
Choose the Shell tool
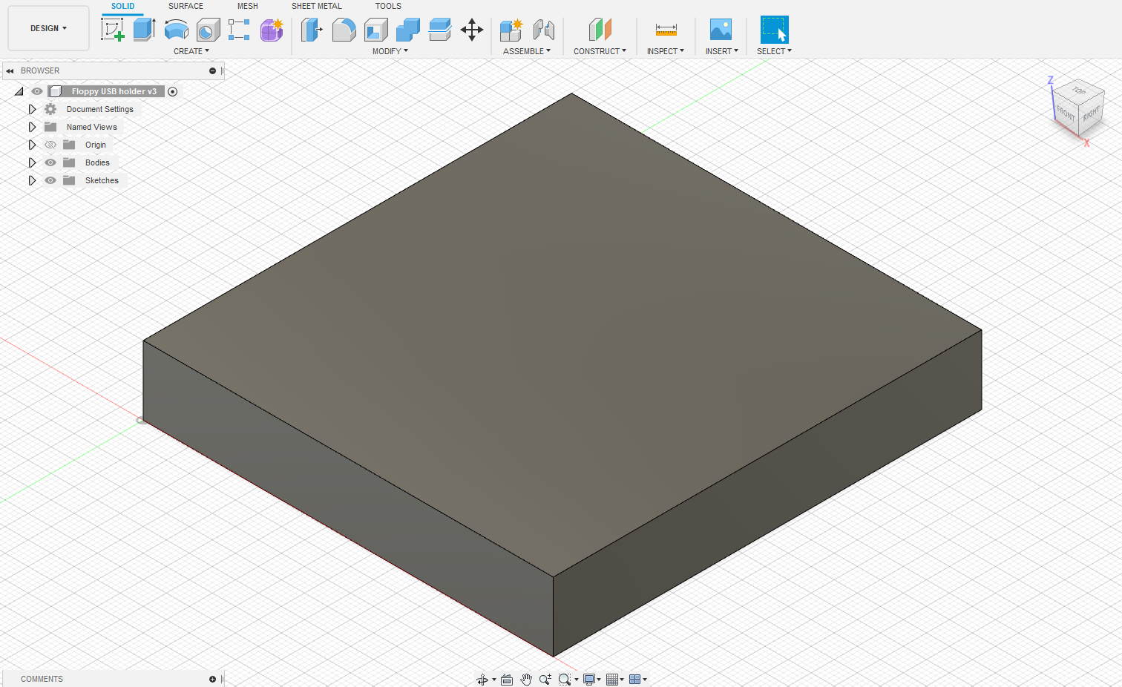[x=376, y=30]
